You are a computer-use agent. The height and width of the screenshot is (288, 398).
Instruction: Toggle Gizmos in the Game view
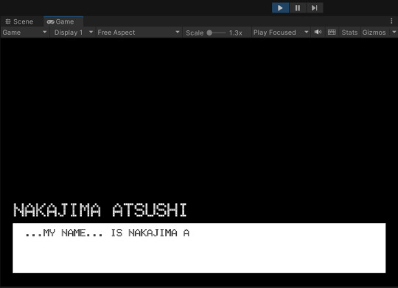[374, 32]
